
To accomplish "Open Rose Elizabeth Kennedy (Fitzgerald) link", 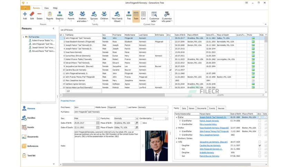I will [214, 128].
